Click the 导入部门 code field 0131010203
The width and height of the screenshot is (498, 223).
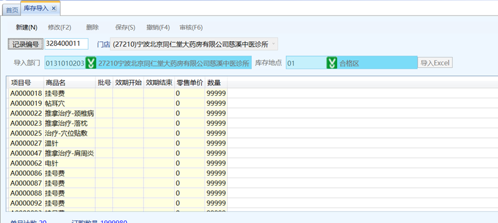[65, 63]
